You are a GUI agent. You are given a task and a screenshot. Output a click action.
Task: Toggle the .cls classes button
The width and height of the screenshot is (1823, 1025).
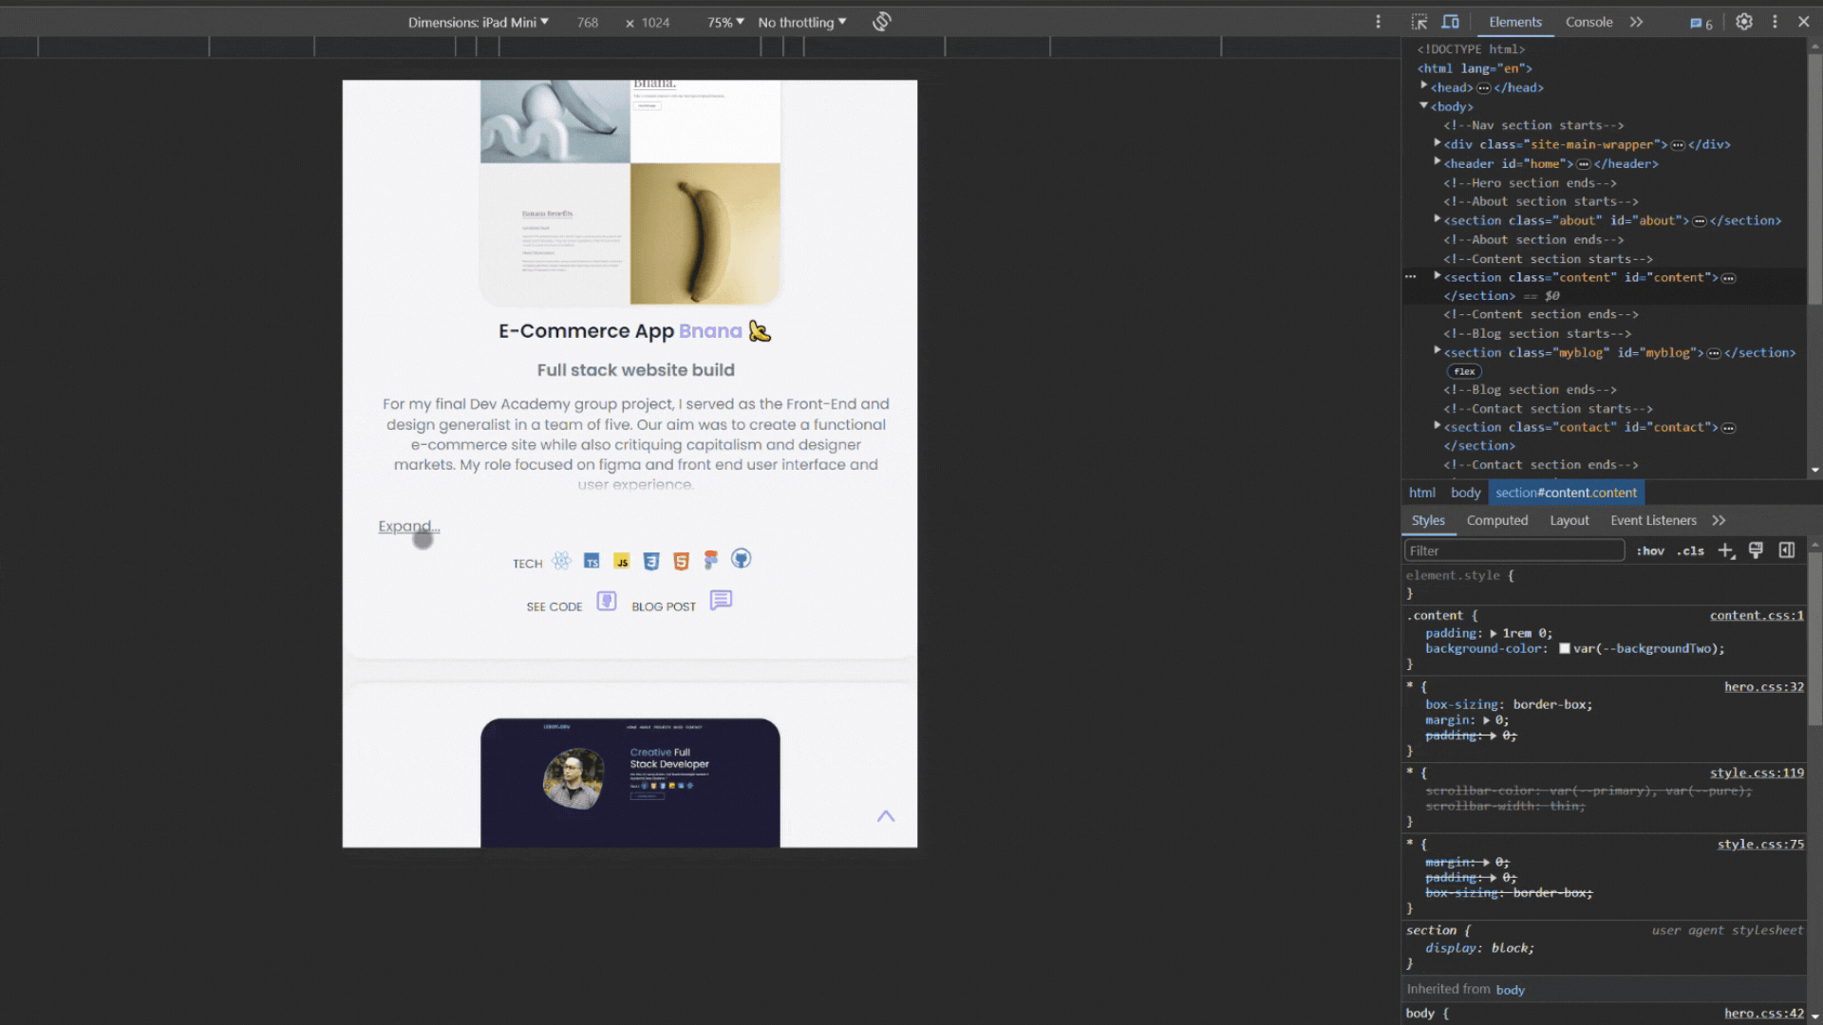pos(1690,550)
